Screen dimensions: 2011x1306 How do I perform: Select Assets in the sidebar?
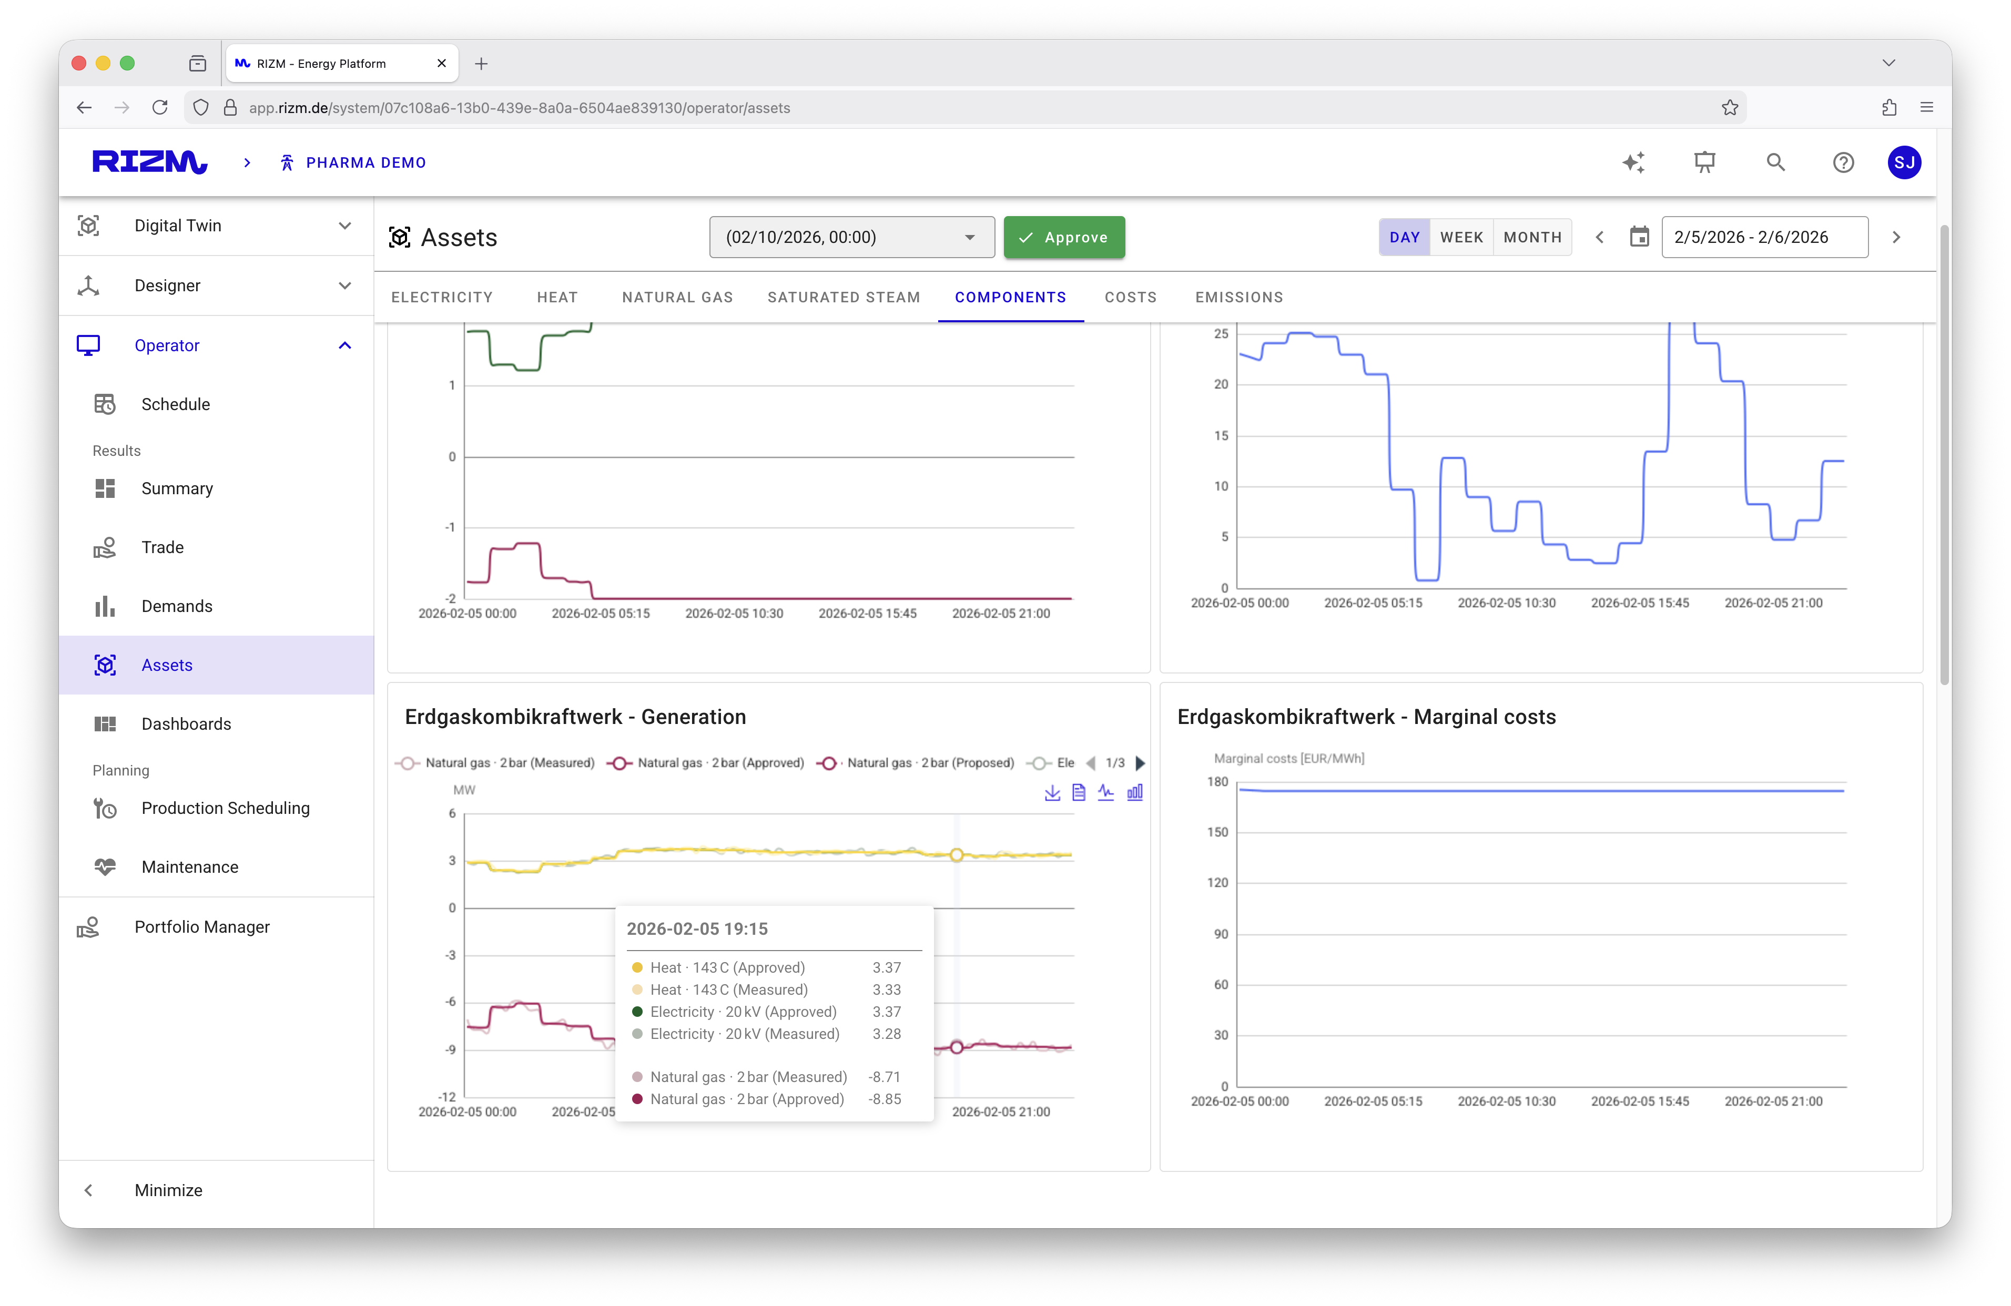click(x=216, y=666)
